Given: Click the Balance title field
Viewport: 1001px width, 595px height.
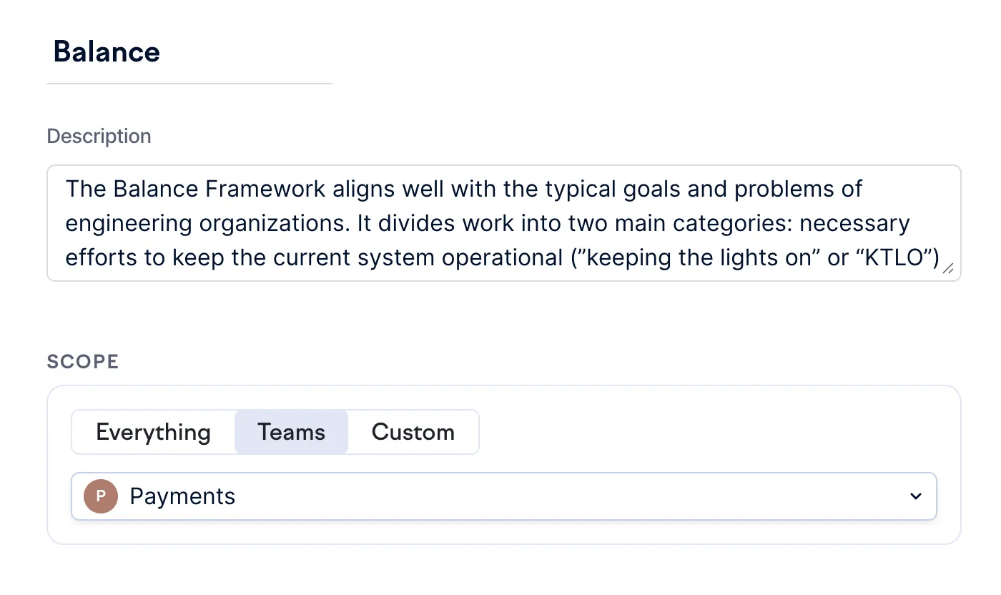Looking at the screenshot, I should coord(189,52).
